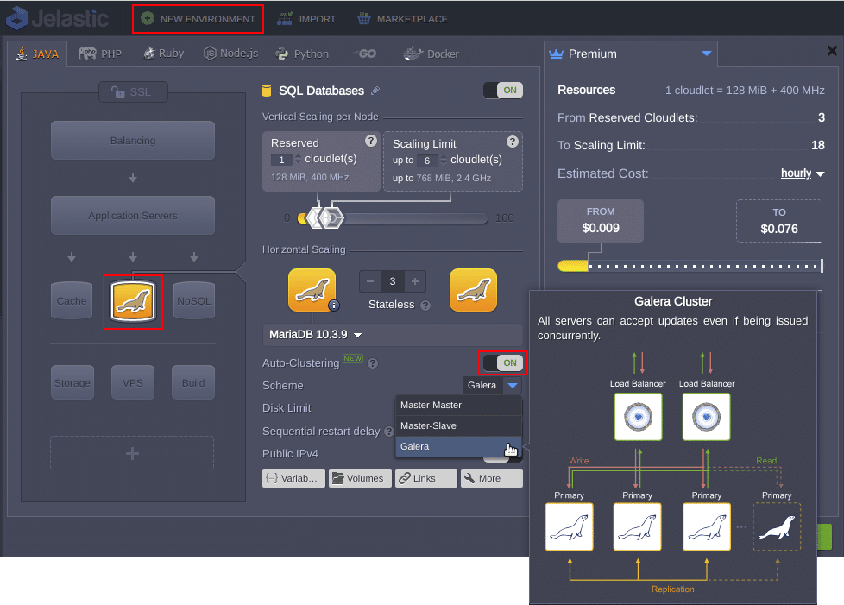Select the GO language tab
Screen dimensions: 844x605
(366, 54)
